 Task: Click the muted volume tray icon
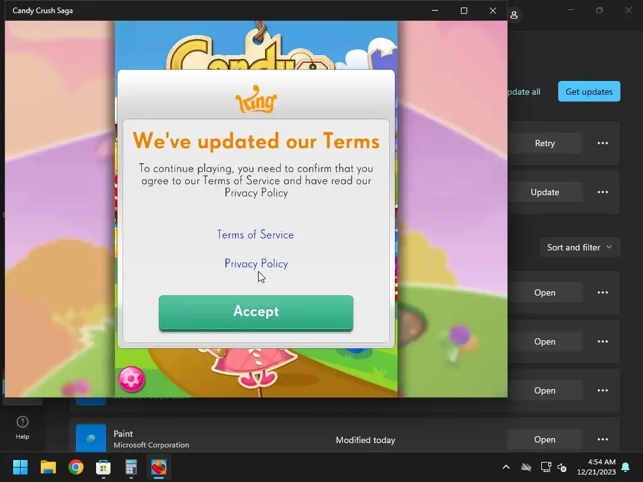(562, 467)
